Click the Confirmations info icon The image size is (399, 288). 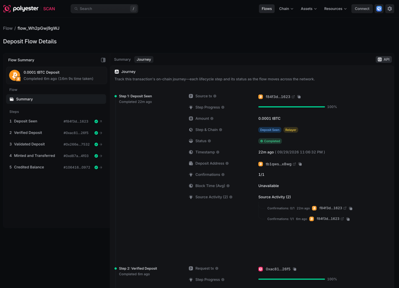(x=223, y=174)
